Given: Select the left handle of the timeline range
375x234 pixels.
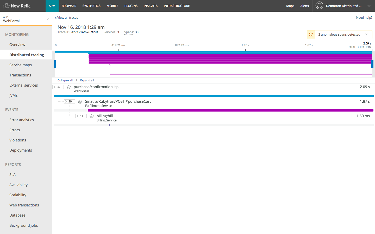Looking at the screenshot, I should tap(55, 64).
